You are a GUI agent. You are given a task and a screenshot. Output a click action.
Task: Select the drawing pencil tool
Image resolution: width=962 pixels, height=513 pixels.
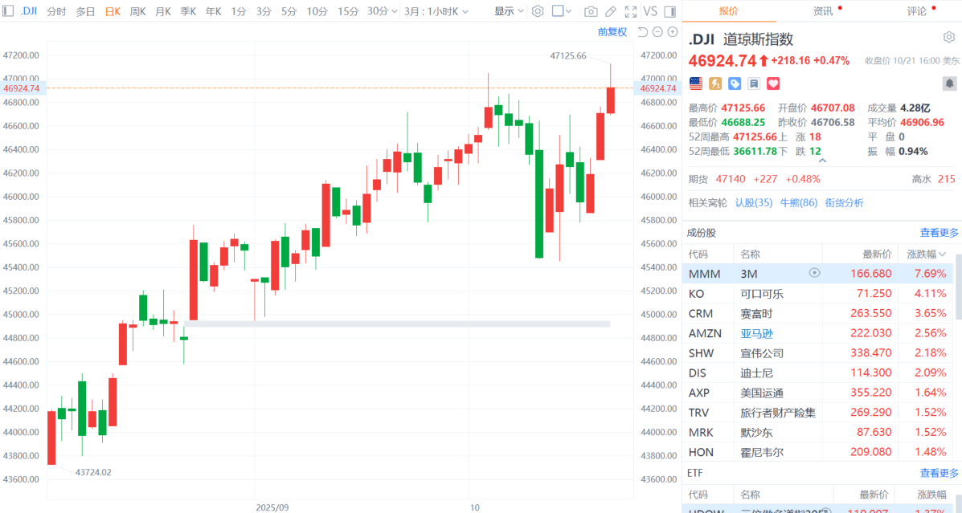(x=611, y=11)
